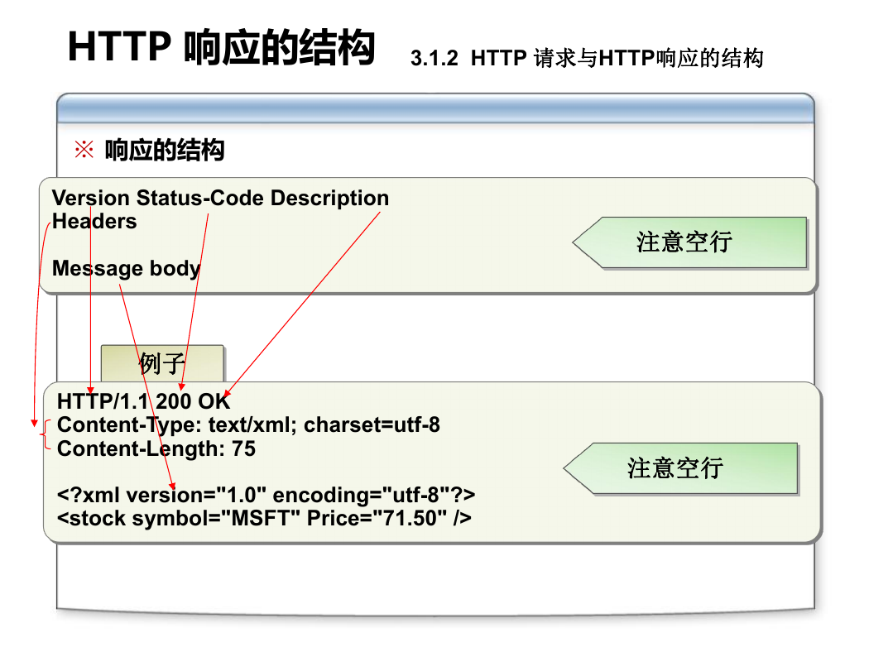
Task: Click the lower '注意空行' callout beside Content-Length
Action: pos(681,468)
